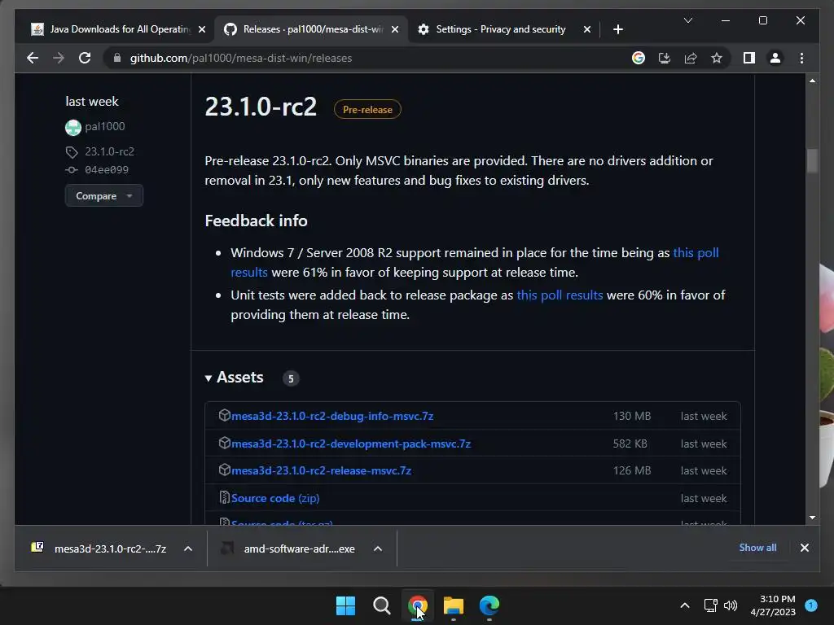Download mesa3d-23.1.0-rc2-debug-info-msvc.7z

(x=332, y=416)
